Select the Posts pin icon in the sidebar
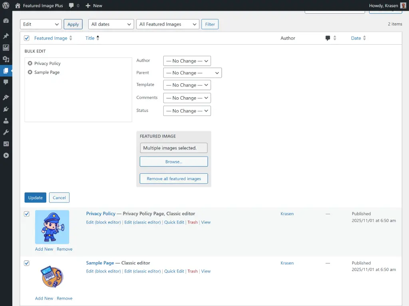The height and width of the screenshot is (306, 409). coord(6,36)
